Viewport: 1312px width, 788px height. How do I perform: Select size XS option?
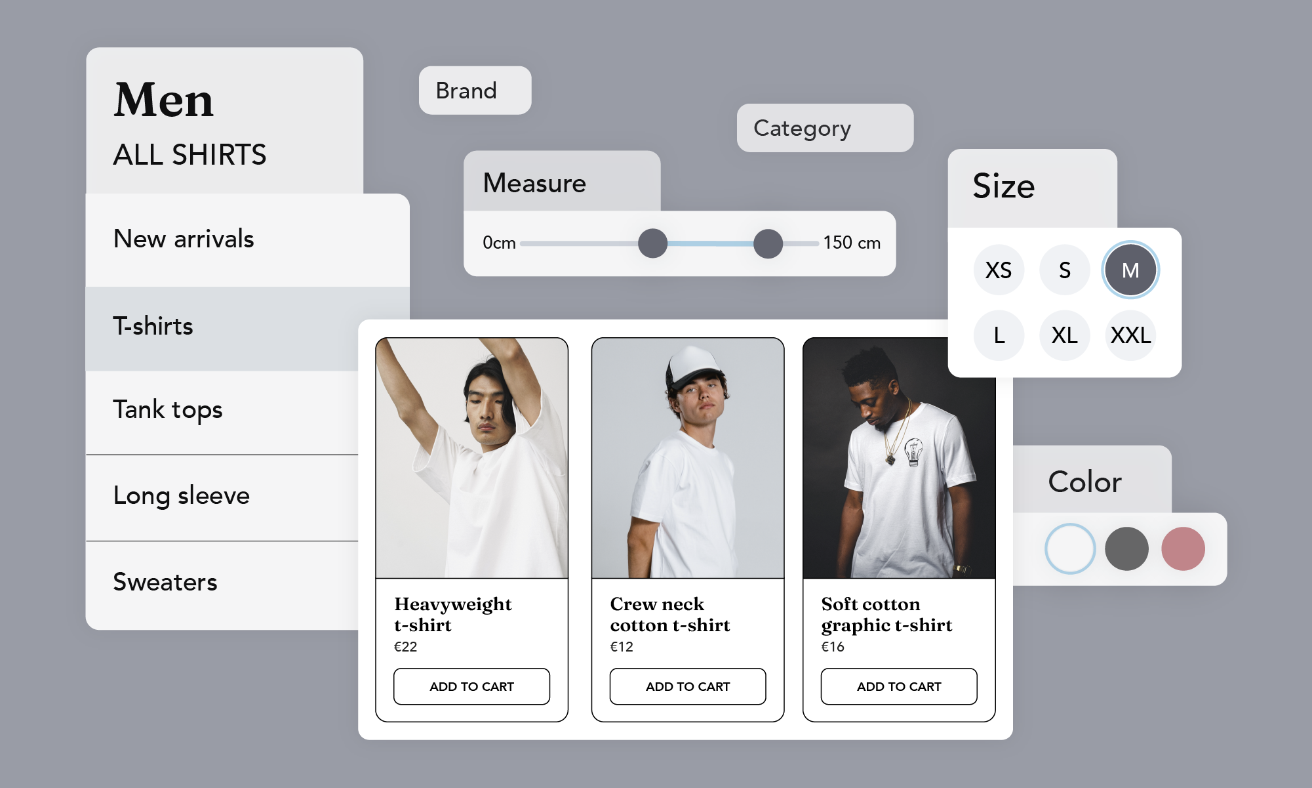pos(999,270)
